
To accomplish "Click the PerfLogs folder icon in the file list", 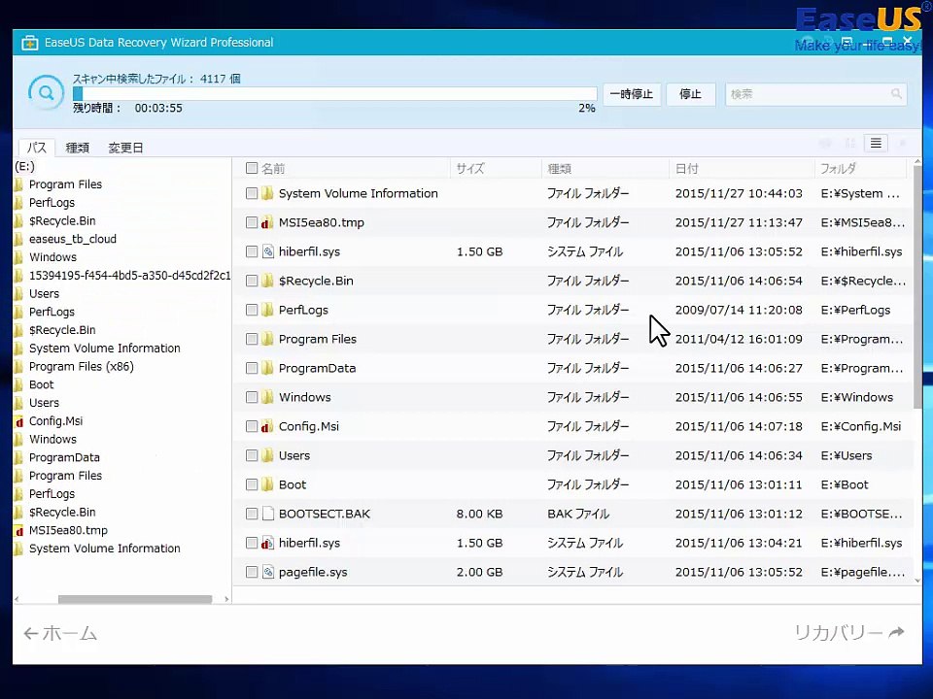I will (268, 310).
